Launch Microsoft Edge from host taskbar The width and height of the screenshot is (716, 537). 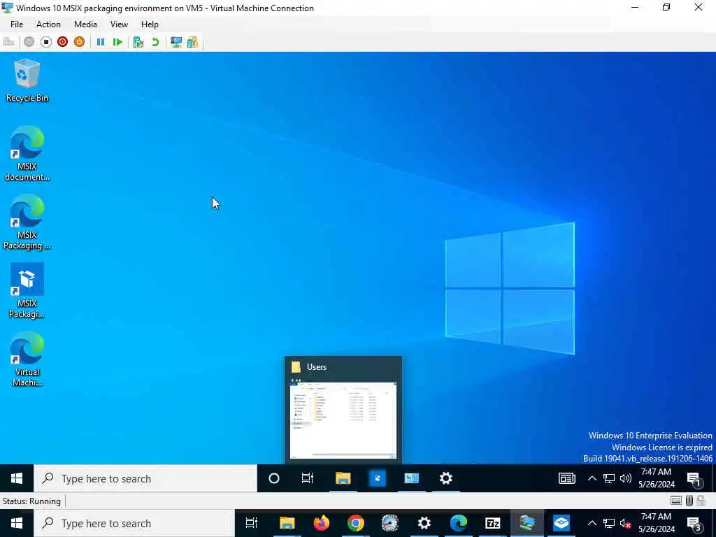pos(459,523)
